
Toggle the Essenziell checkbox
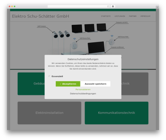[x=49, y=76]
